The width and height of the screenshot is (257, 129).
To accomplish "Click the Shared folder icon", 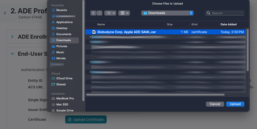I will point(53,84).
